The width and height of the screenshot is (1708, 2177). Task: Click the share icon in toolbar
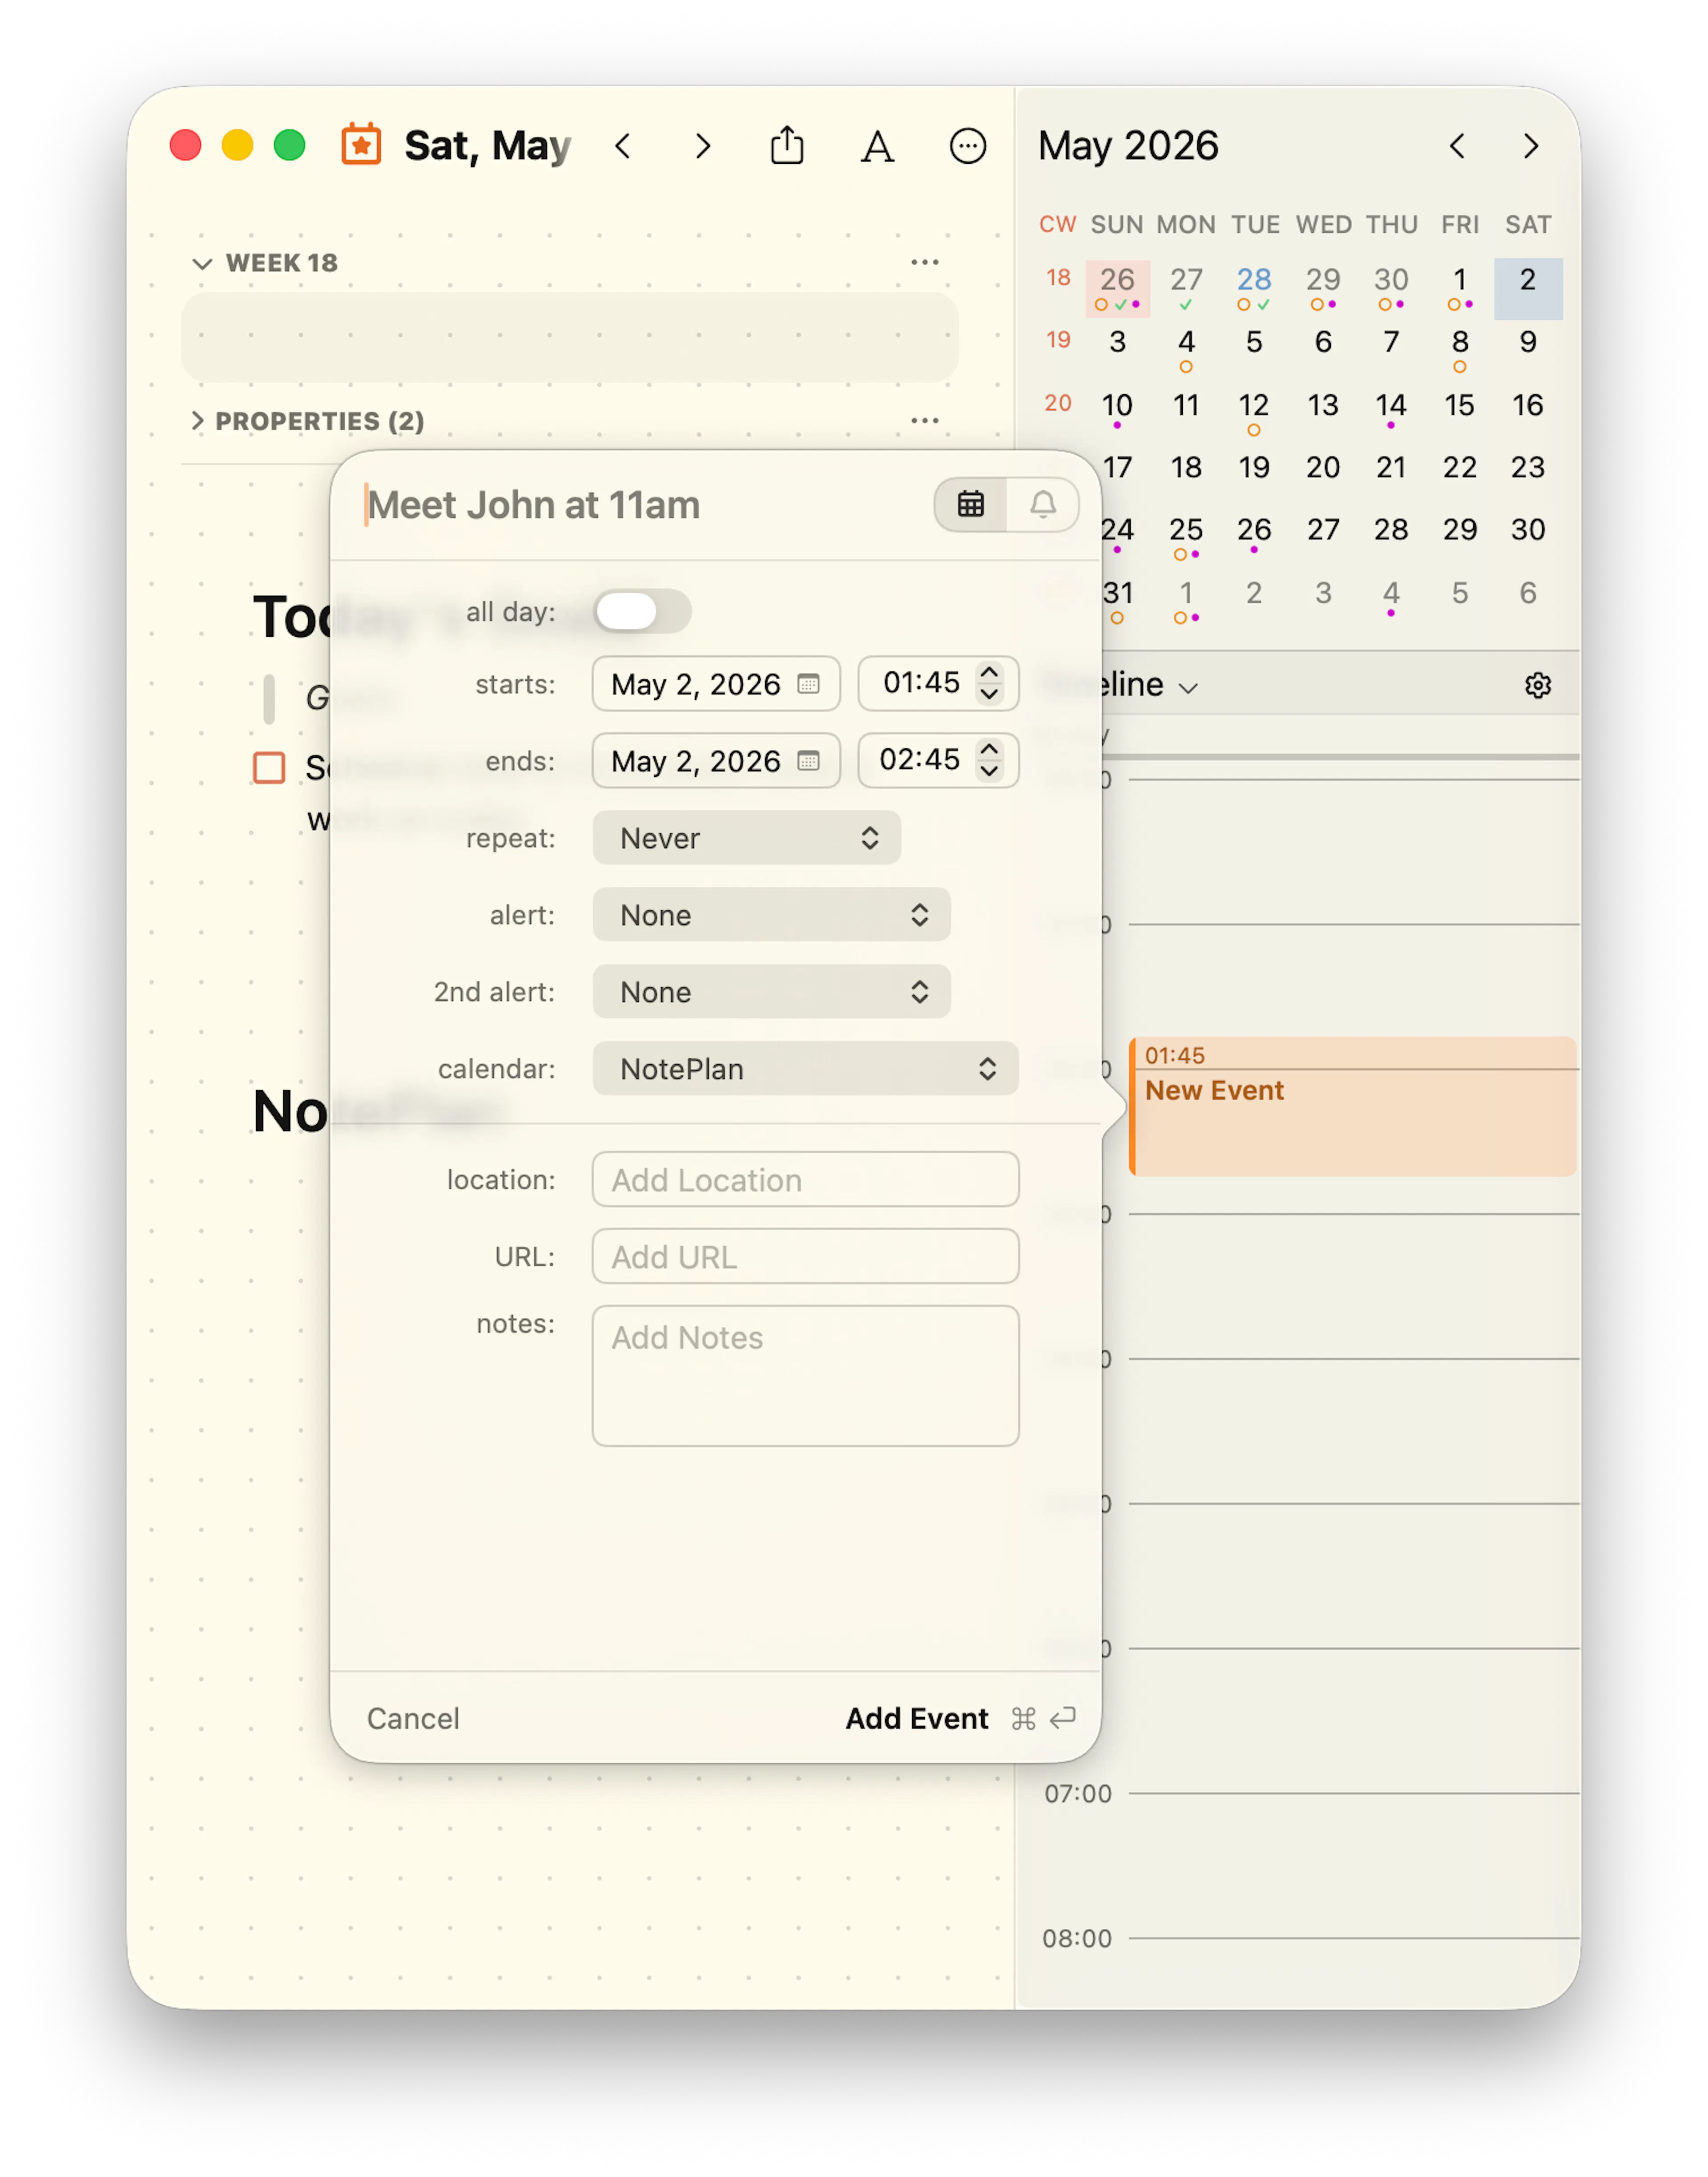(787, 146)
